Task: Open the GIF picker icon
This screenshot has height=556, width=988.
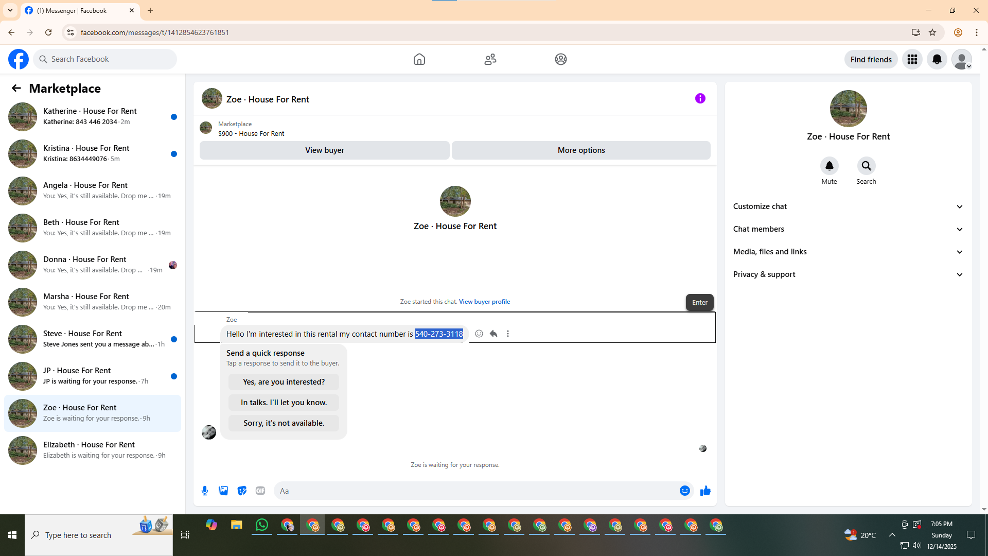Action: pos(260,491)
